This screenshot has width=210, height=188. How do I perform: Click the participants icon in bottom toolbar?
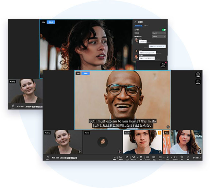[114, 158]
